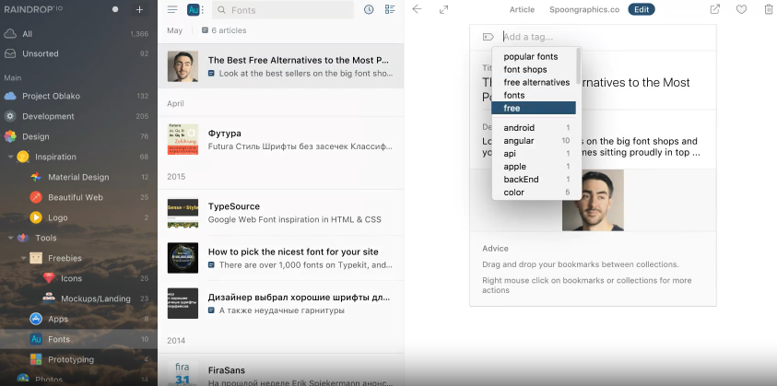Click the Material Design pinwheel icon
The height and width of the screenshot is (386, 777).
[36, 177]
